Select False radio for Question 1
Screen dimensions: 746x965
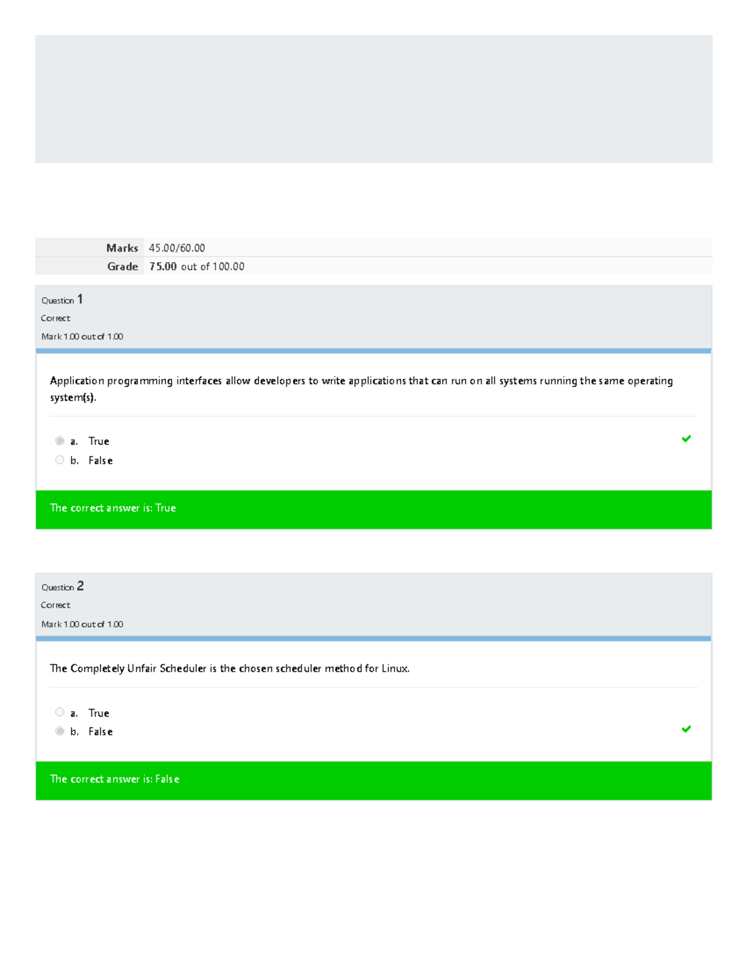[60, 460]
